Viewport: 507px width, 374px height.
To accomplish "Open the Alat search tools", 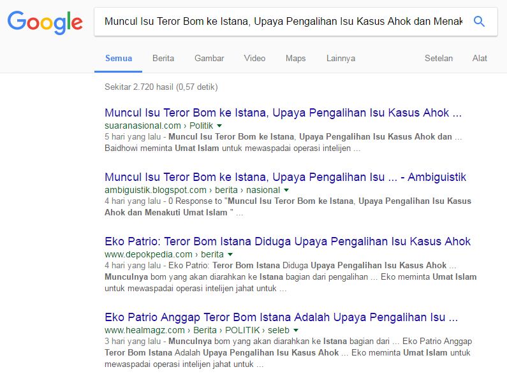I will pyautogui.click(x=480, y=59).
